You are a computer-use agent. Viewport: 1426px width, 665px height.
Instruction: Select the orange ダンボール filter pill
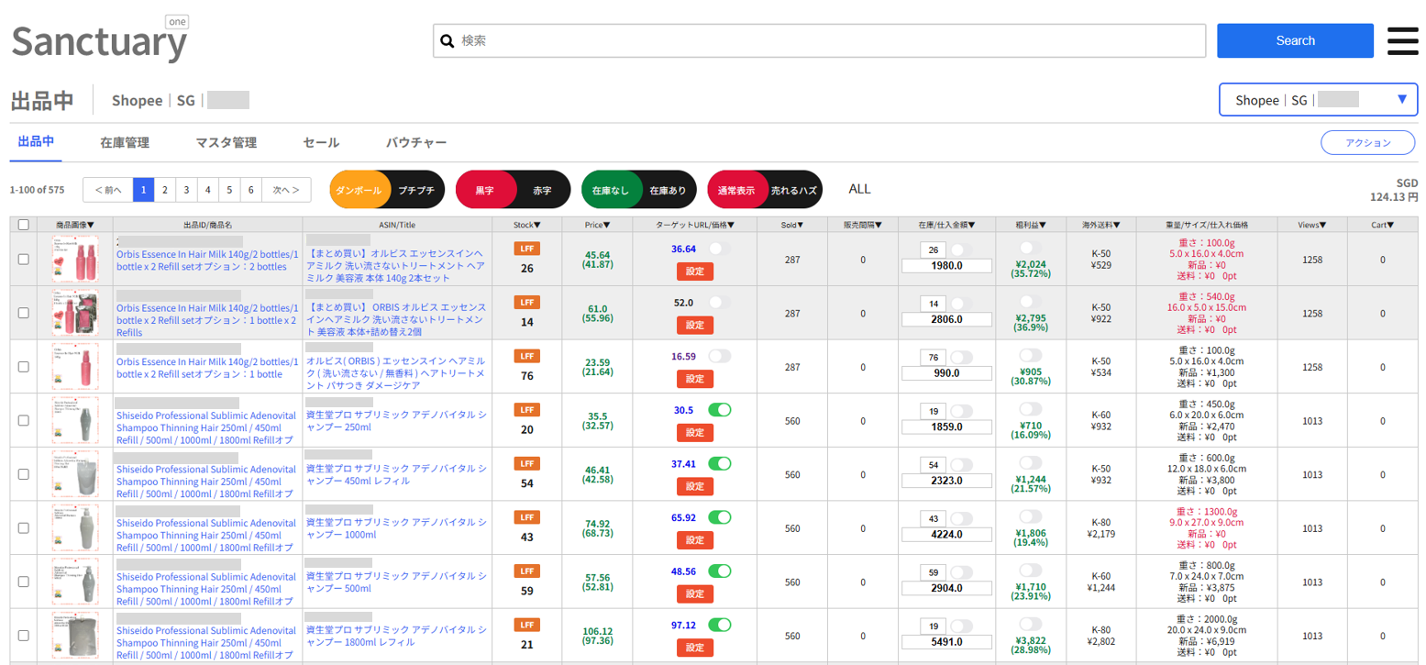click(359, 190)
